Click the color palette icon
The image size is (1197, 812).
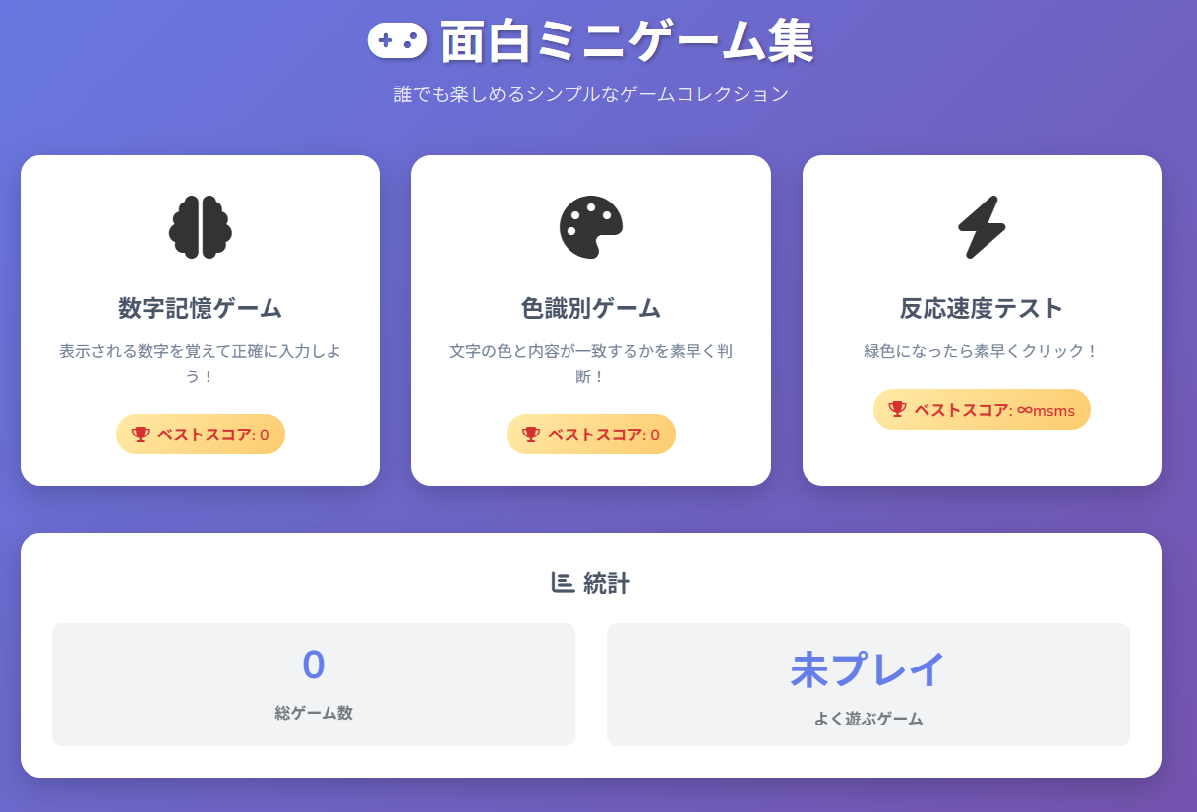[x=590, y=227]
